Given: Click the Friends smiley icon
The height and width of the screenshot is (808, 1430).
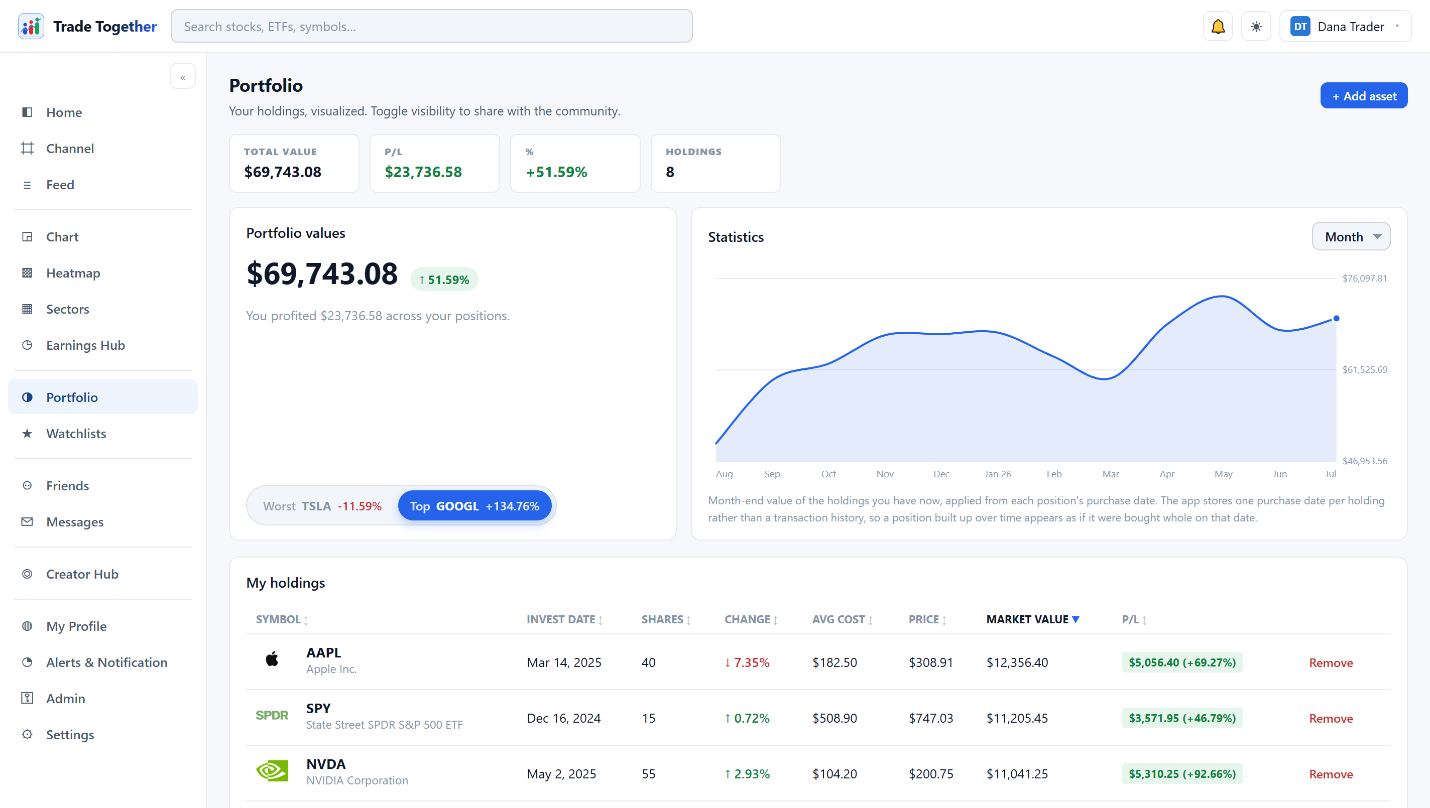Looking at the screenshot, I should pos(27,486).
